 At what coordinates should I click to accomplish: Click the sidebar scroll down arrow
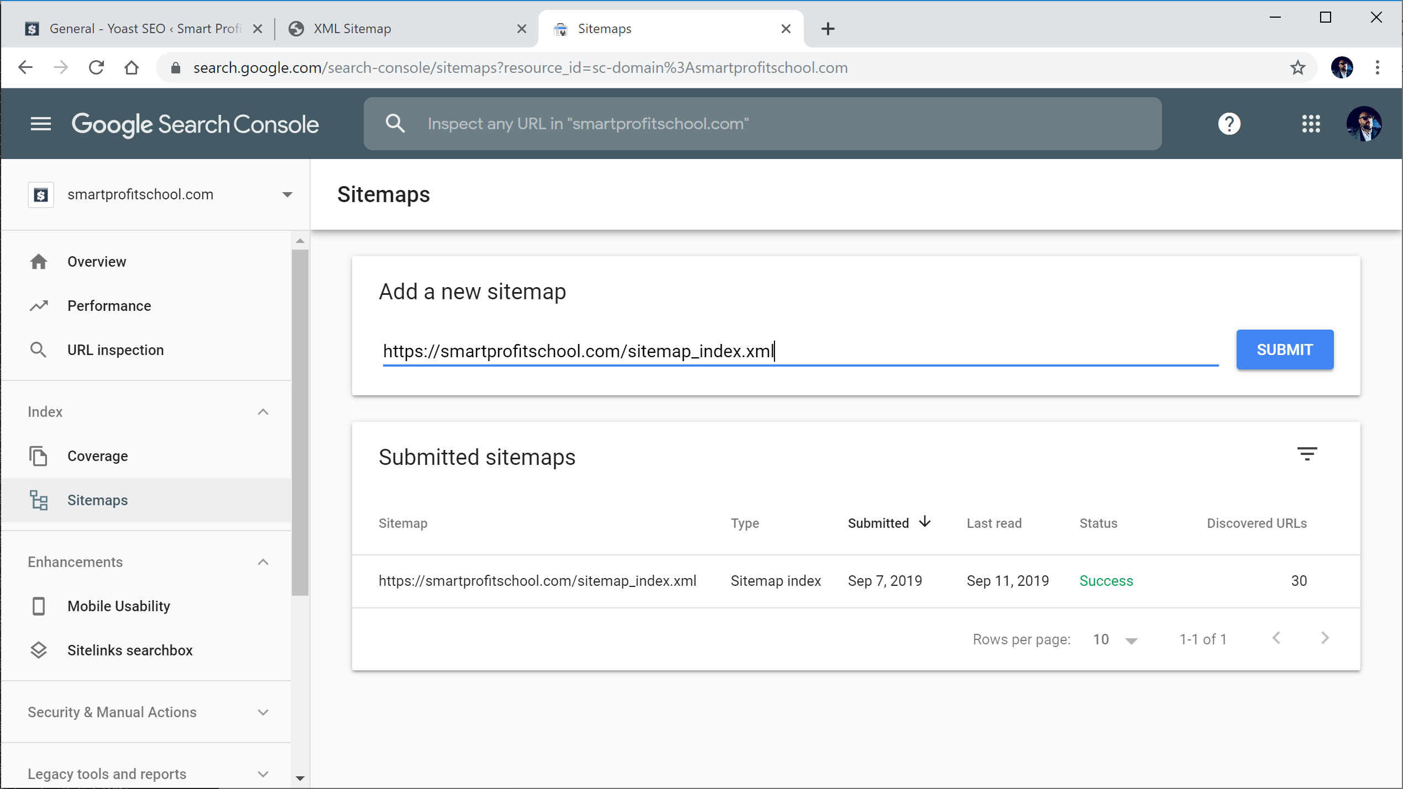tap(300, 779)
